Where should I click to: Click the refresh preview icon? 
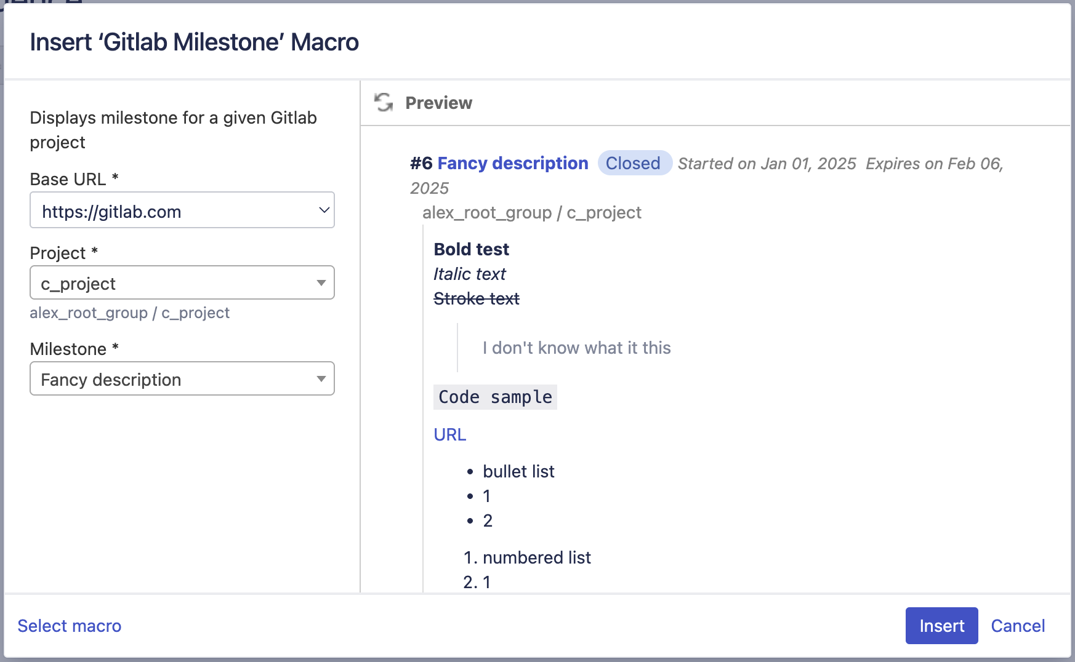[x=384, y=102]
